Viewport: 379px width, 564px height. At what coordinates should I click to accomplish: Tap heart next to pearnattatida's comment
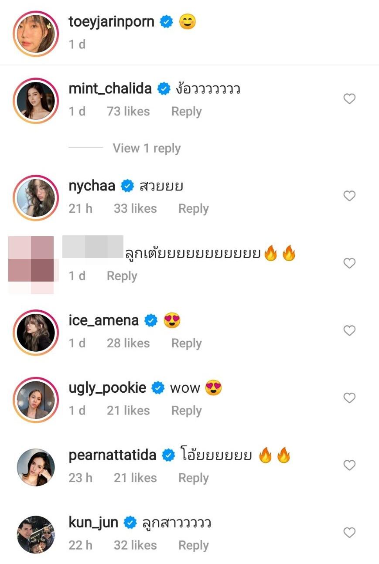pyautogui.click(x=349, y=465)
